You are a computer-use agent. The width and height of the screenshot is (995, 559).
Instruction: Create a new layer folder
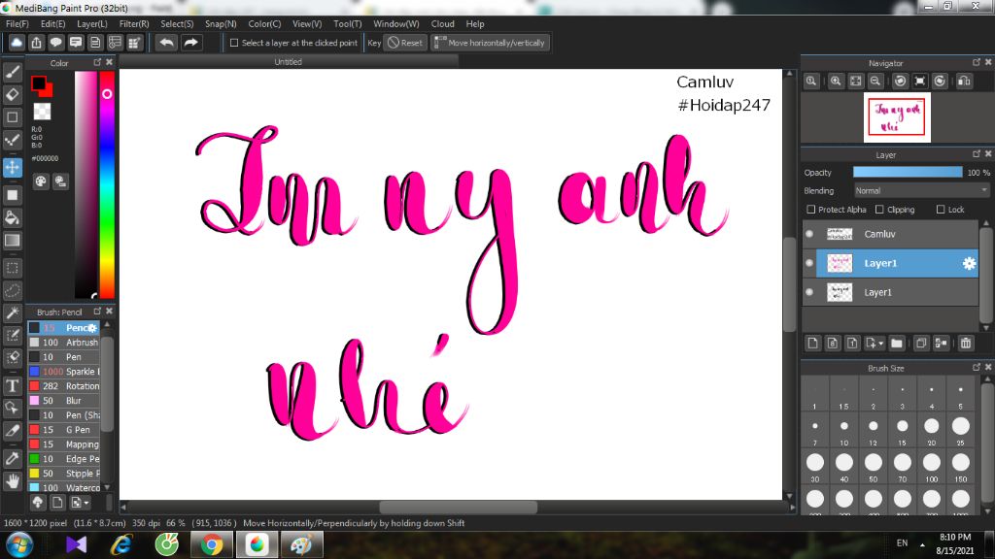click(x=896, y=343)
